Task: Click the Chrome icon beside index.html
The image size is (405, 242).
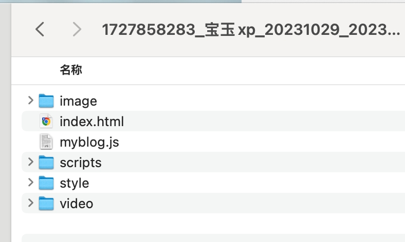Action: click(47, 122)
